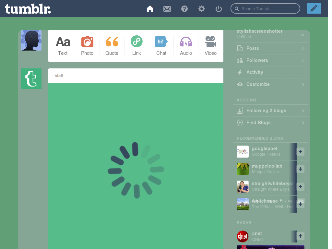The image size is (332, 249).
Task: Create a new Quote post
Action: coord(112,46)
